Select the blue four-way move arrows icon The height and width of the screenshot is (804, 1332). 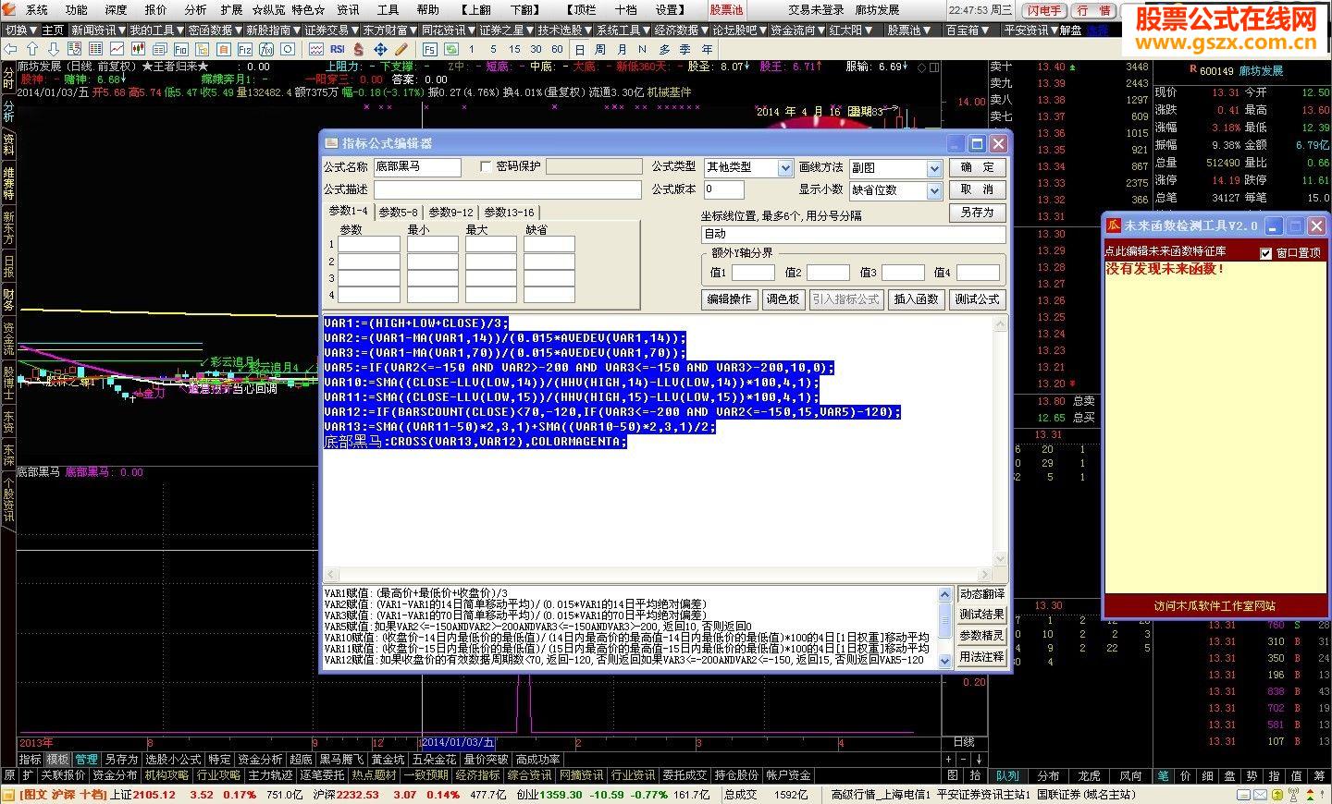380,49
